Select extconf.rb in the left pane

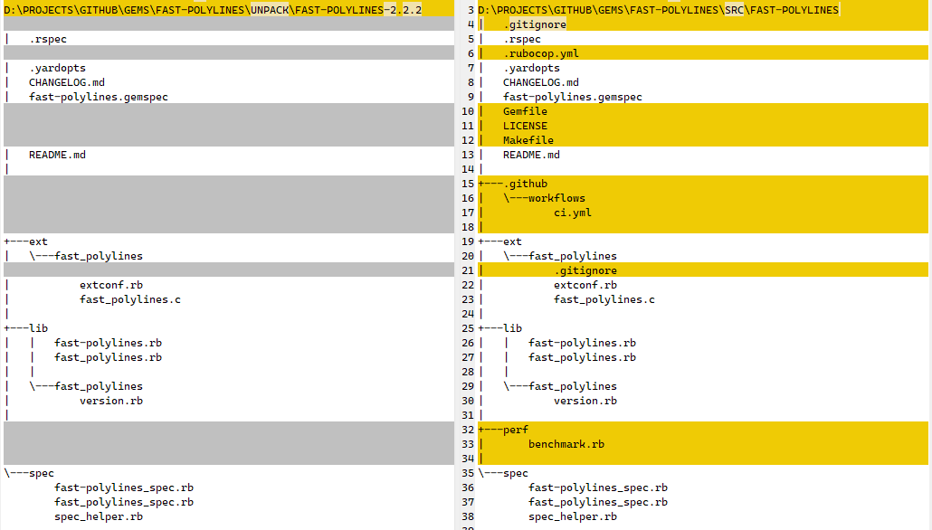110,285
